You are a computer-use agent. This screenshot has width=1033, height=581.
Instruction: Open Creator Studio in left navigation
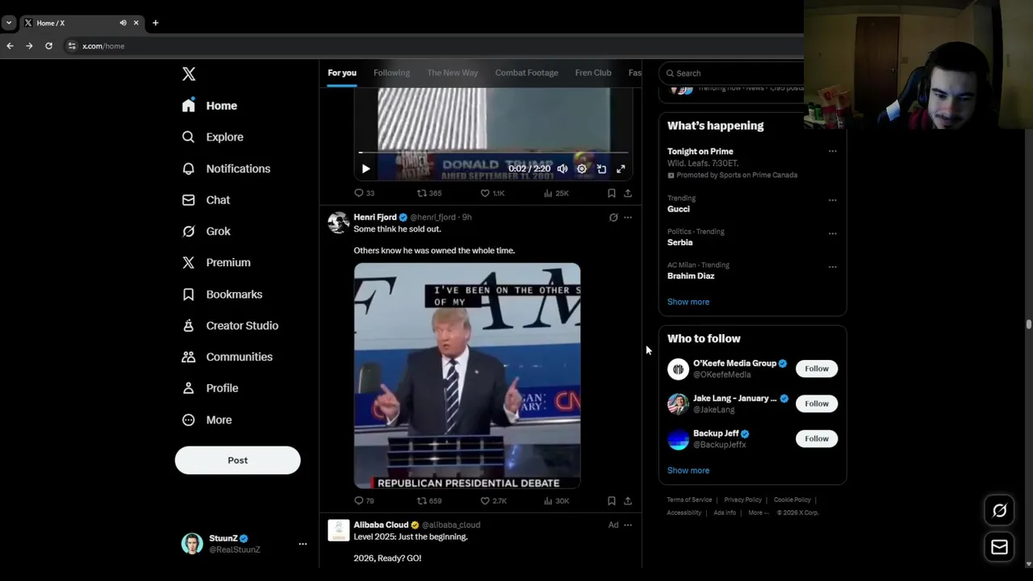[x=230, y=326]
